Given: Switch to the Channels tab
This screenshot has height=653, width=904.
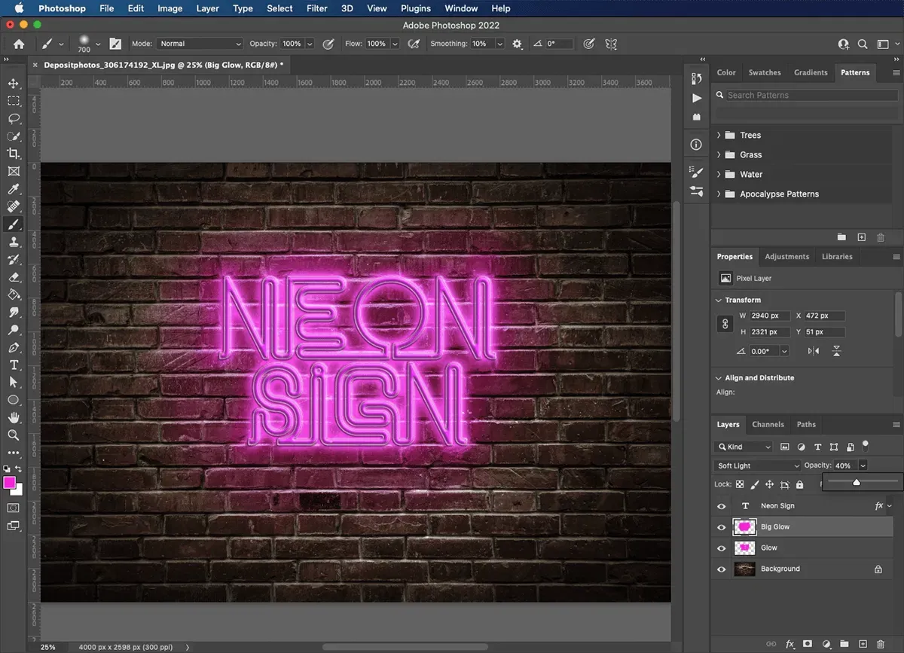Looking at the screenshot, I should click(x=768, y=424).
